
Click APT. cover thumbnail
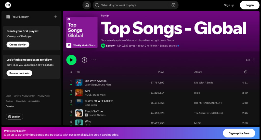tap(79, 93)
